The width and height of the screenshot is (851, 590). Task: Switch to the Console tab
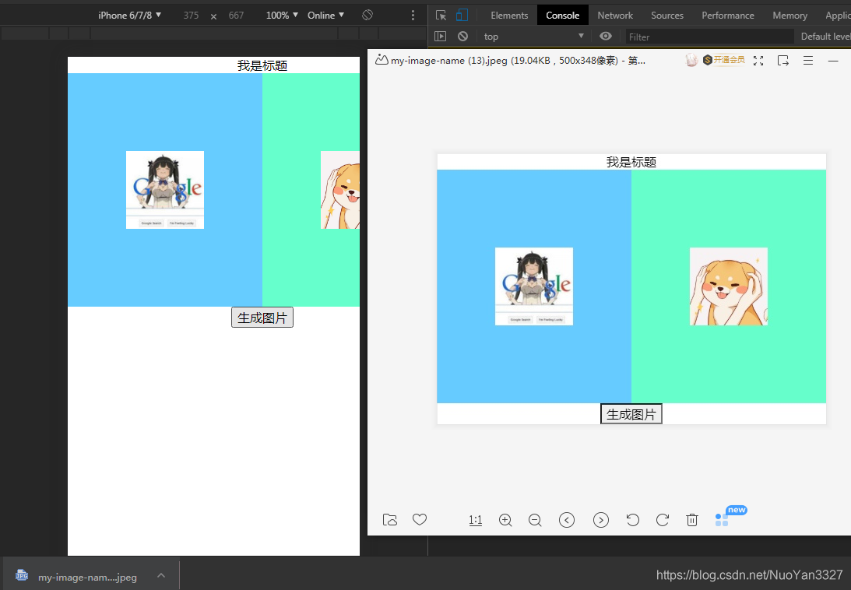pyautogui.click(x=563, y=16)
